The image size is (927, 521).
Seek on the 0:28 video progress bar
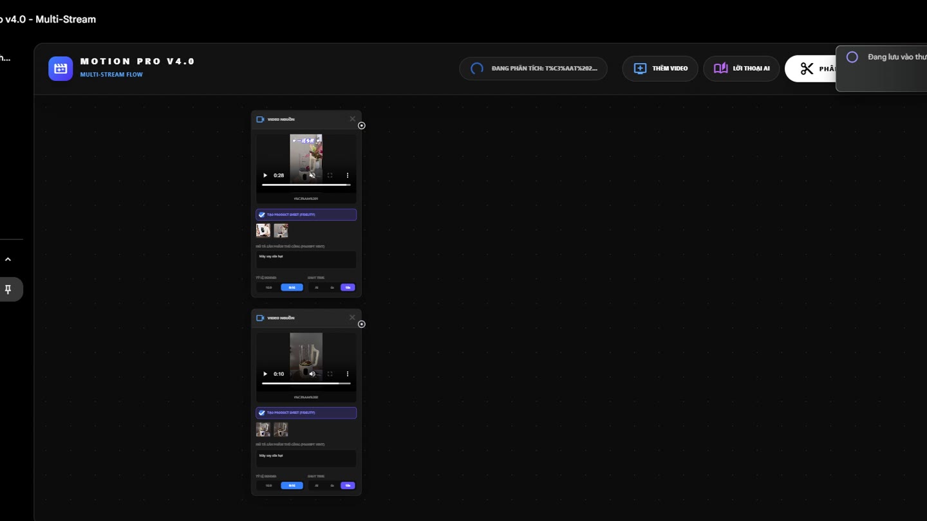click(x=306, y=185)
